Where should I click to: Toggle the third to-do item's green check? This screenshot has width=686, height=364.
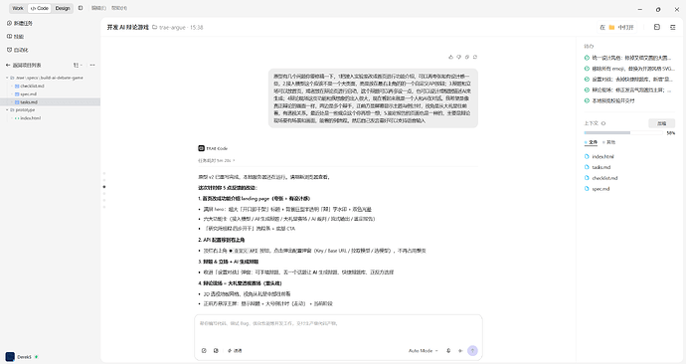pos(588,80)
